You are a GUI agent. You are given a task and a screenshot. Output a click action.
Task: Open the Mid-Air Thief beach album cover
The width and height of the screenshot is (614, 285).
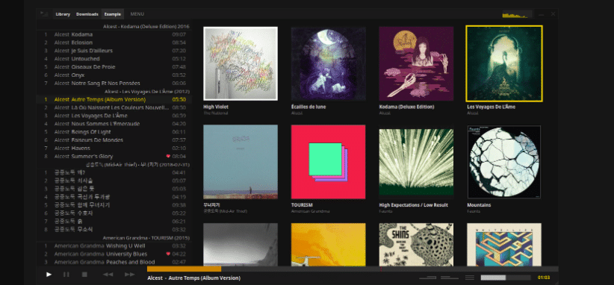pos(241,162)
